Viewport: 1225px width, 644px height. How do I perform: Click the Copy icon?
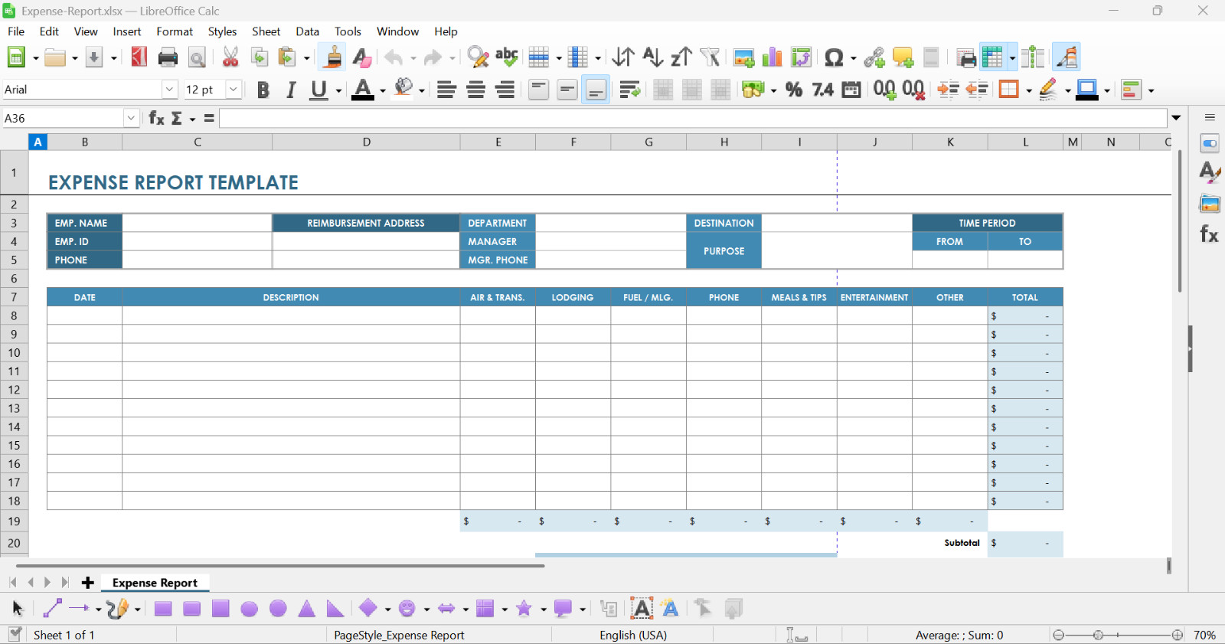pos(260,57)
